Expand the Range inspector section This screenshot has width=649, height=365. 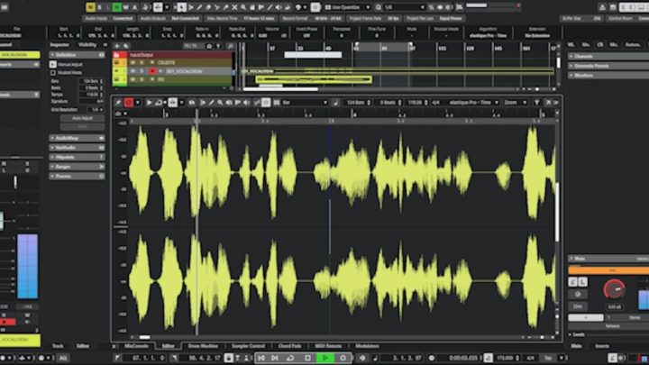(77, 167)
